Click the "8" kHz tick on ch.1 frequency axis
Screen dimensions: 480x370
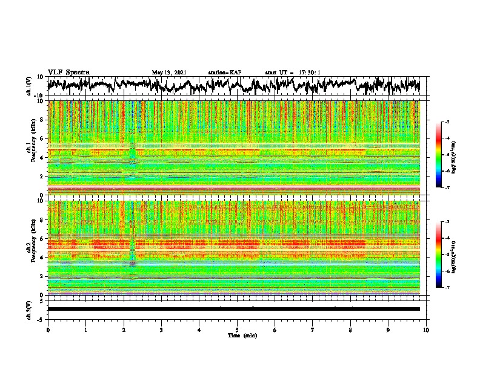42,120
